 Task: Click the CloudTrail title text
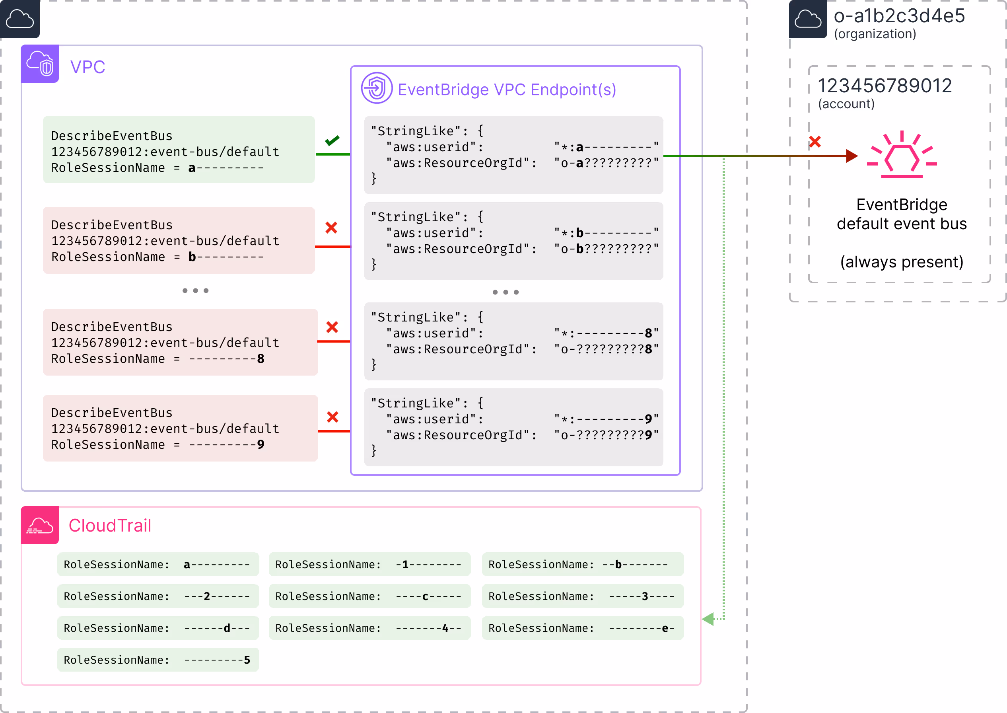110,526
